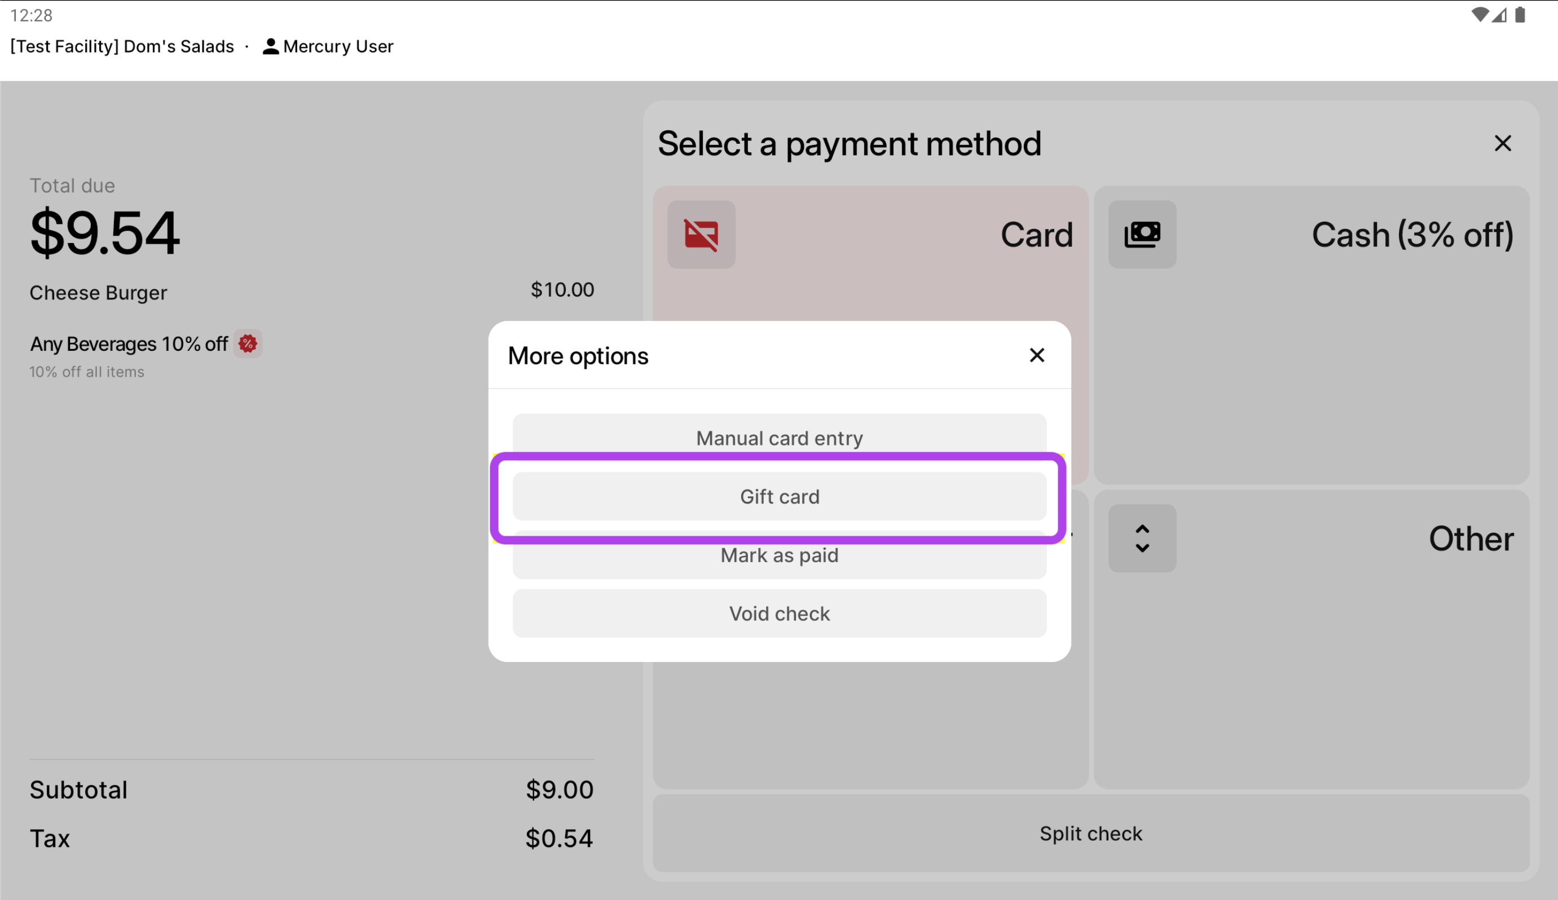Tap the Cheese Burger line item
The height and width of the screenshot is (900, 1558).
(99, 293)
